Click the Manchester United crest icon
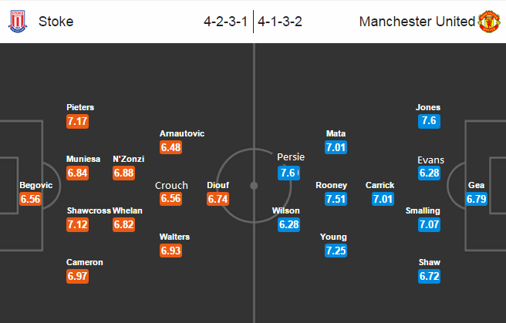The image size is (506, 323). (x=489, y=21)
